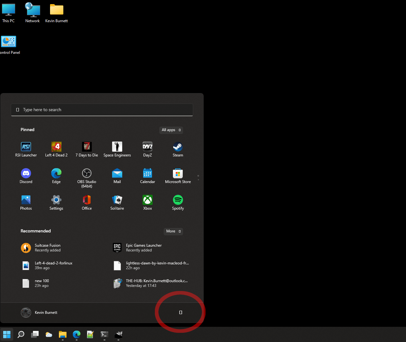
Task: Launch the terminal from the taskbar
Action: (x=104, y=334)
